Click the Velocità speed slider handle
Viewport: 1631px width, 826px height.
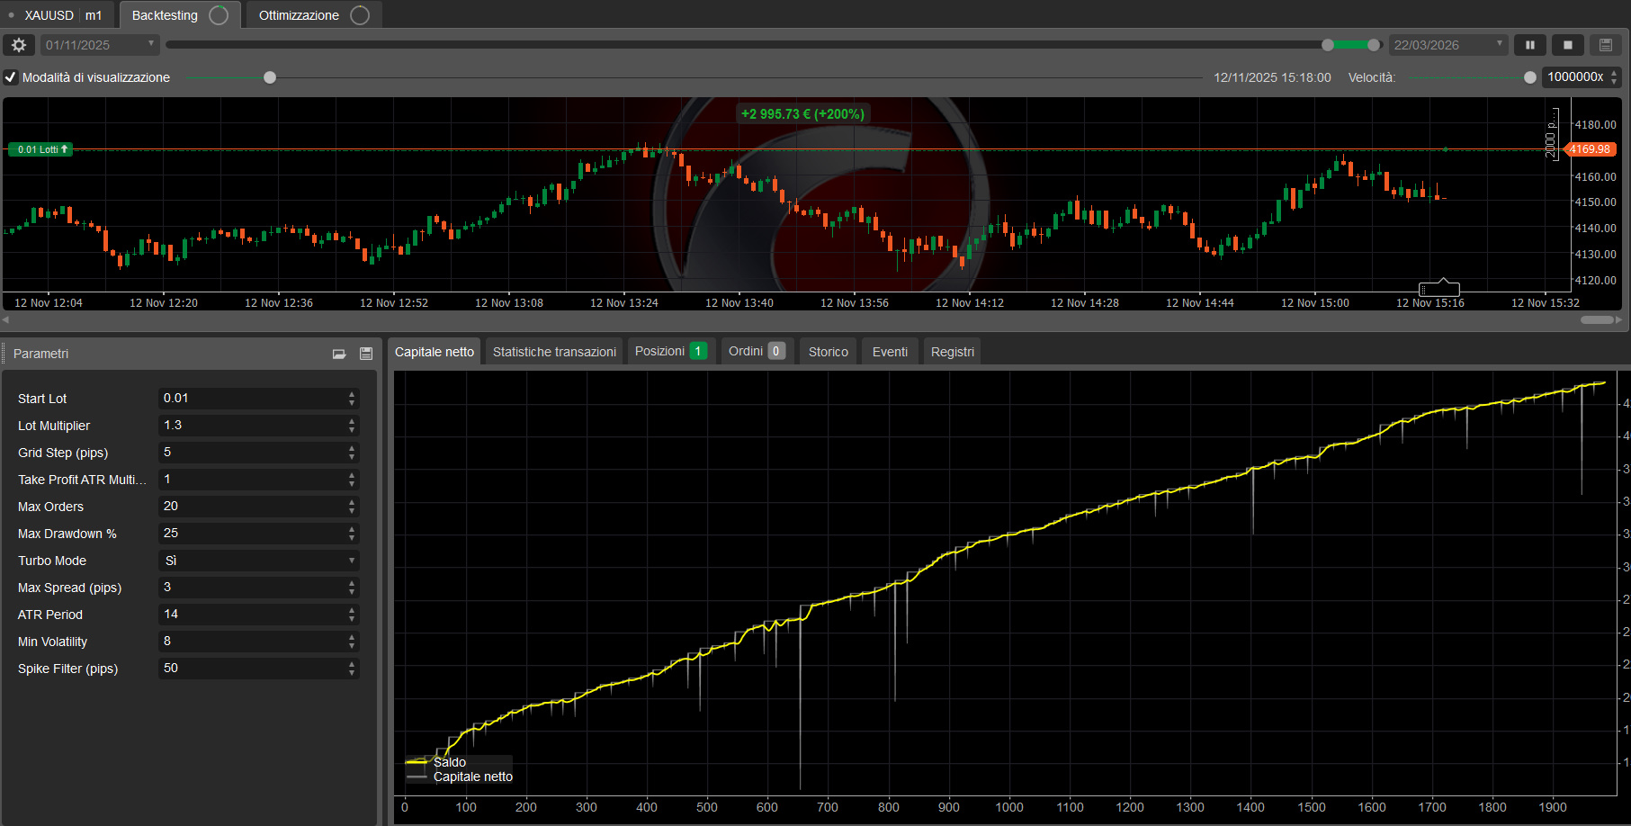[x=1529, y=77]
